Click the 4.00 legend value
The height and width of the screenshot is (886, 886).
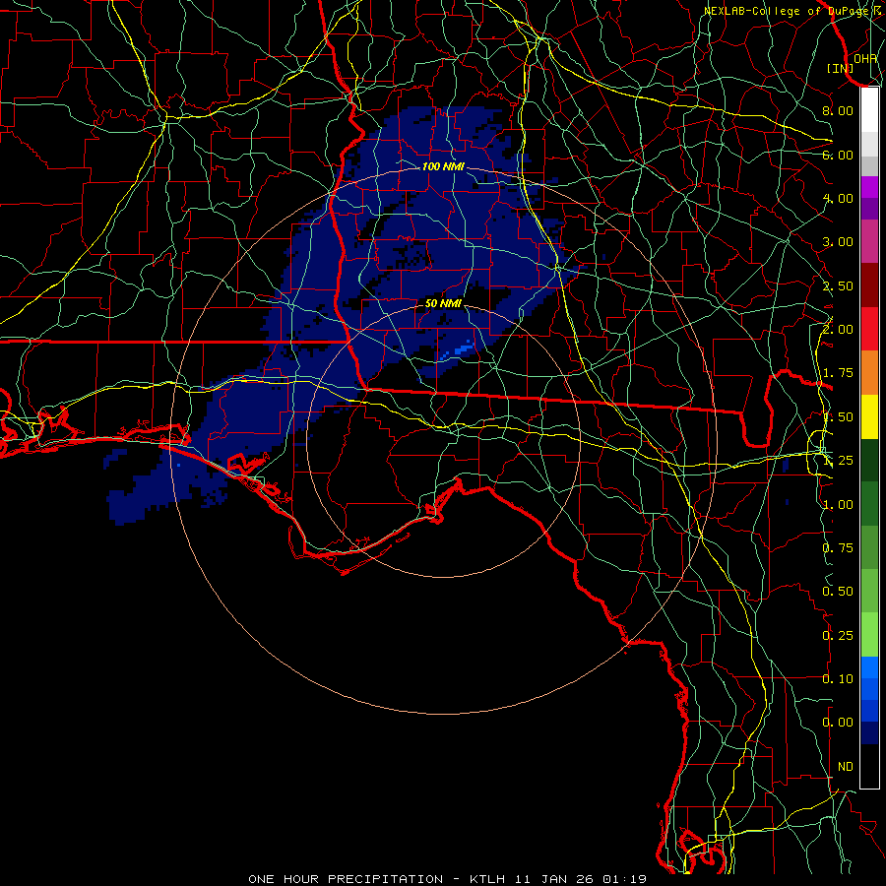pyautogui.click(x=838, y=198)
